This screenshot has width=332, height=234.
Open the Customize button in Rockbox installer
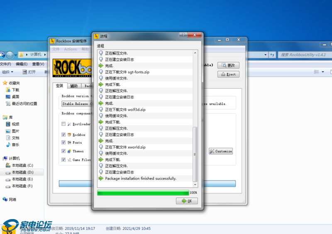221,151
